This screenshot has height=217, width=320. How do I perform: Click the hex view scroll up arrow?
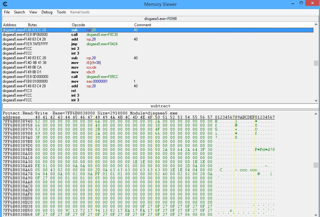316,114
